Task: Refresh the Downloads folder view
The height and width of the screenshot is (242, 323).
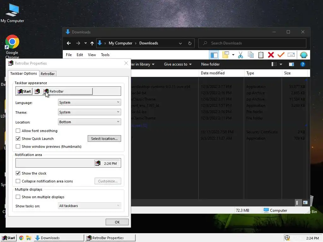Action: (x=190, y=43)
